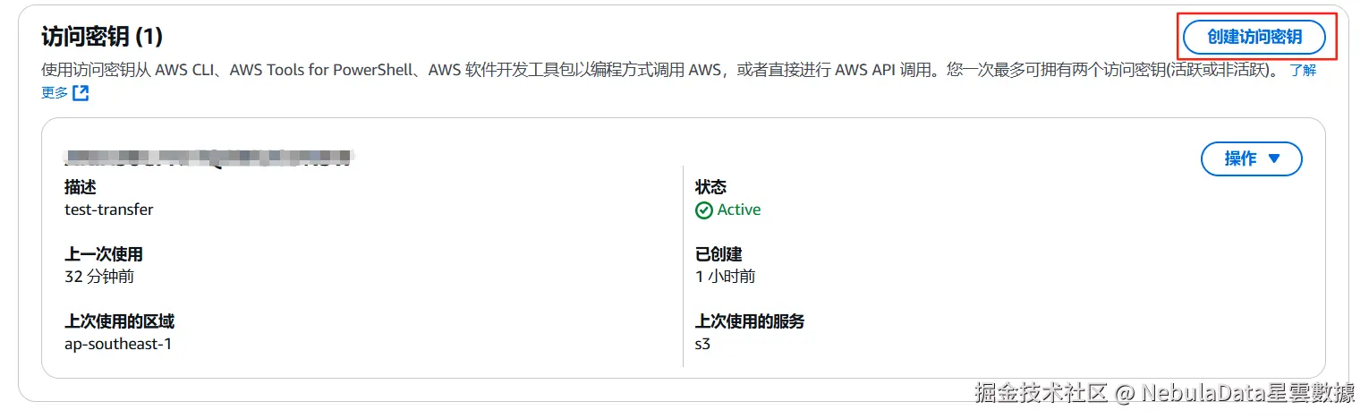Viewport: 1369px width, 419px height.
Task: Click the 创建访问密钥 button
Action: (1254, 38)
